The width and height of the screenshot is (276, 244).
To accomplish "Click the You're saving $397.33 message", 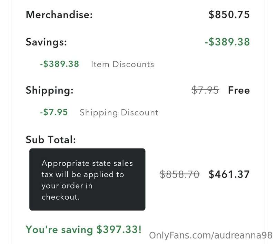I will point(83,230).
